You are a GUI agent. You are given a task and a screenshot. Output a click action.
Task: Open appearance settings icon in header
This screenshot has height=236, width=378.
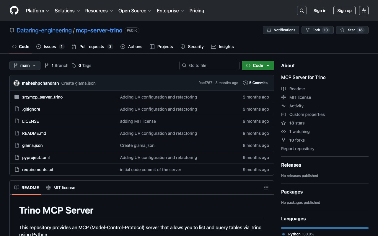364,11
